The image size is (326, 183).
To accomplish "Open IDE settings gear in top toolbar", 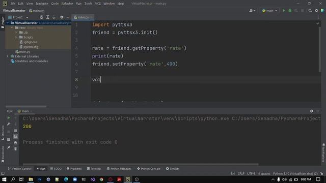I will click(x=316, y=10).
